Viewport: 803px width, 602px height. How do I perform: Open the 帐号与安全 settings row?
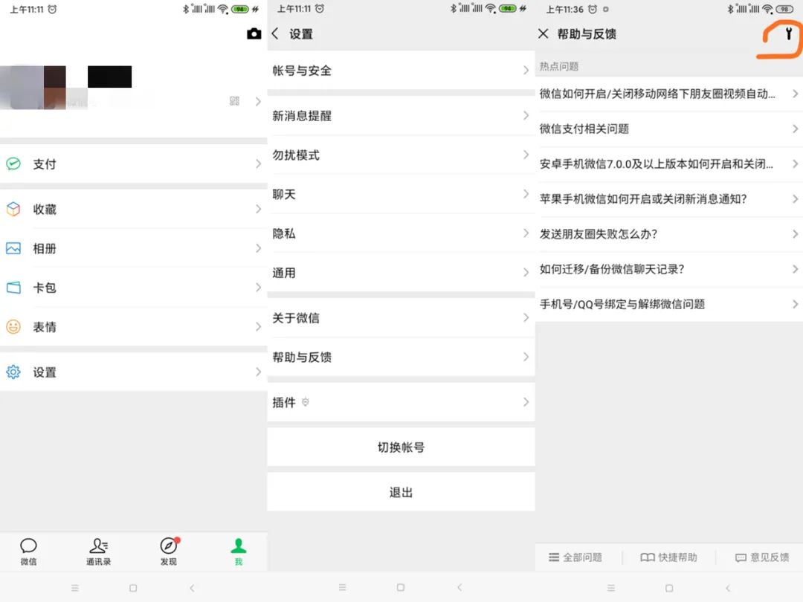tap(401, 70)
